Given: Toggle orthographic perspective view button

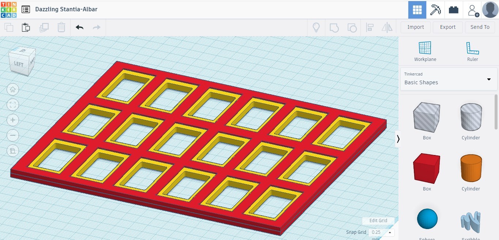Looking at the screenshot, I should click(13, 151).
